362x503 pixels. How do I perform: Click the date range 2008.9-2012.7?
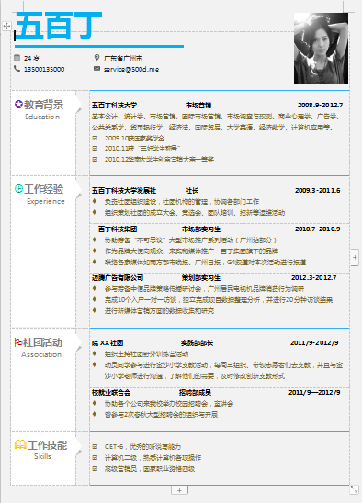click(x=321, y=105)
